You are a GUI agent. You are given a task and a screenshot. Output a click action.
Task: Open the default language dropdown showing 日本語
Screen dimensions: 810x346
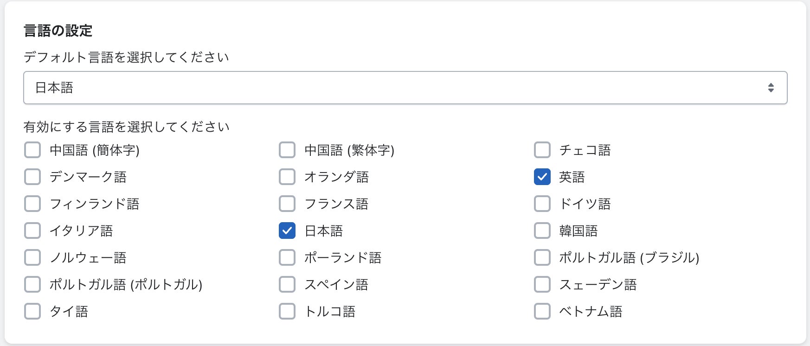[405, 88]
